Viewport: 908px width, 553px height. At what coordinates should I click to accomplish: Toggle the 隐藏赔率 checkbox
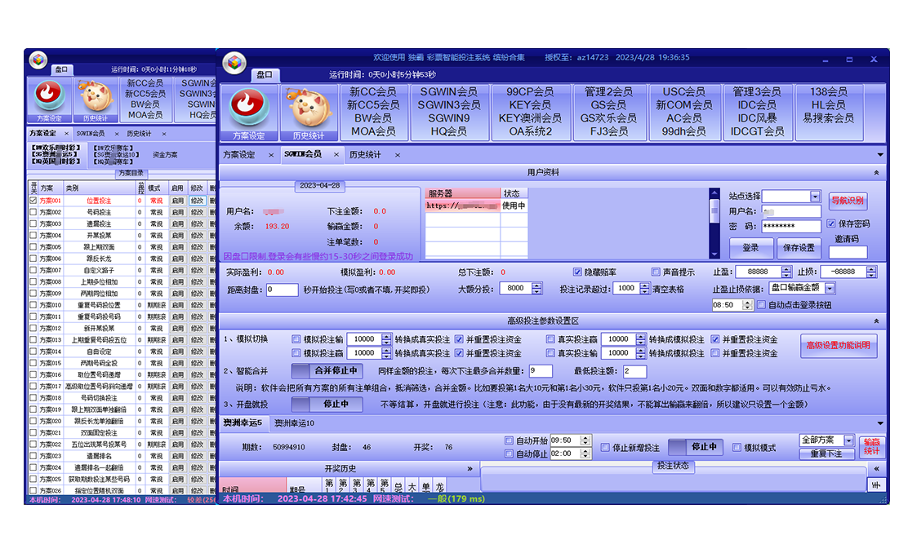(x=578, y=272)
